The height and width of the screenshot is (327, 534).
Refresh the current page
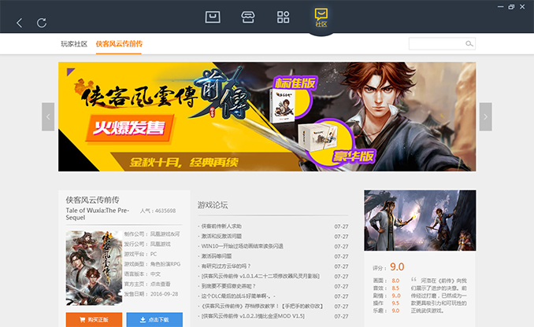pos(42,23)
